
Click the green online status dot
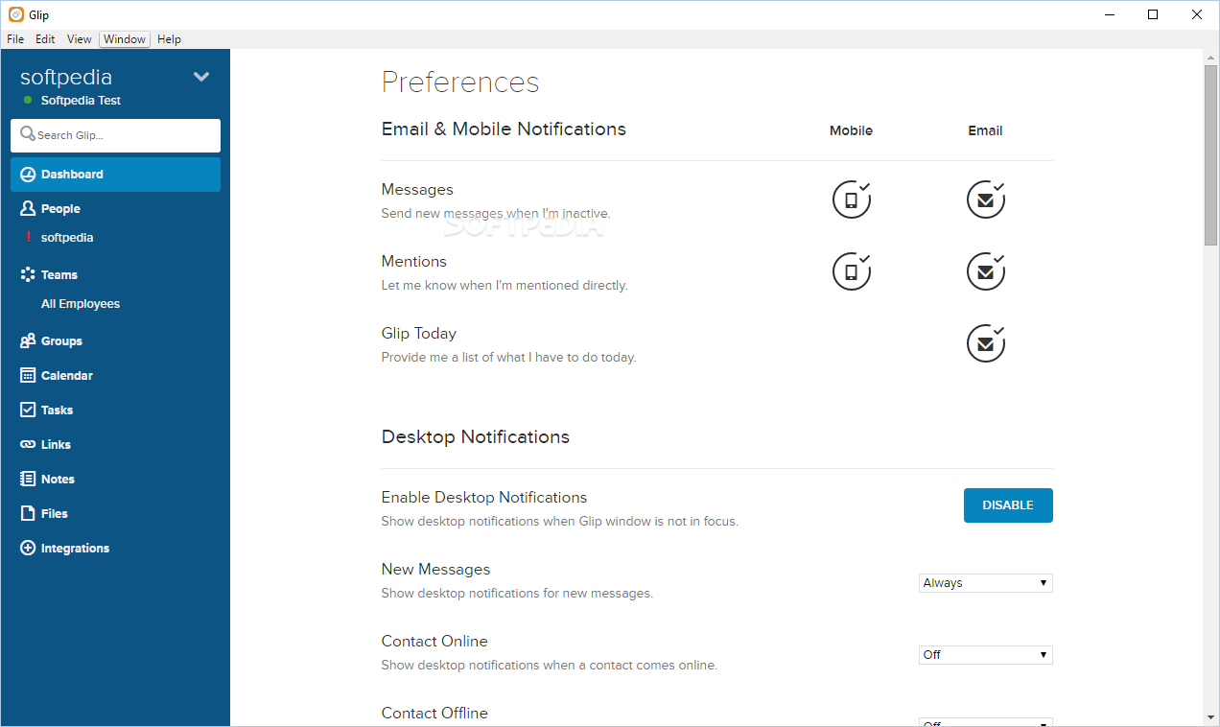(x=28, y=100)
